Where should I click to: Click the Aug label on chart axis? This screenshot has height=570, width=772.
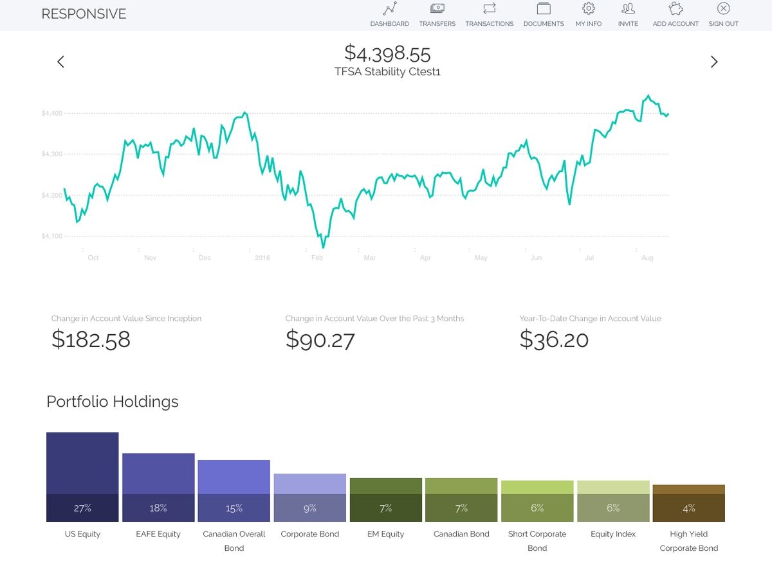[x=647, y=258]
